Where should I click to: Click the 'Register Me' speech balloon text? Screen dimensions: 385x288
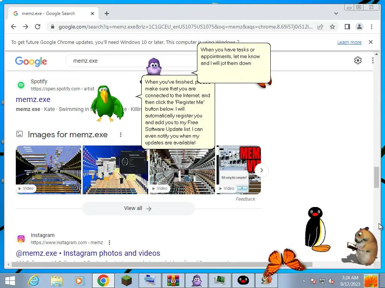coord(178,112)
